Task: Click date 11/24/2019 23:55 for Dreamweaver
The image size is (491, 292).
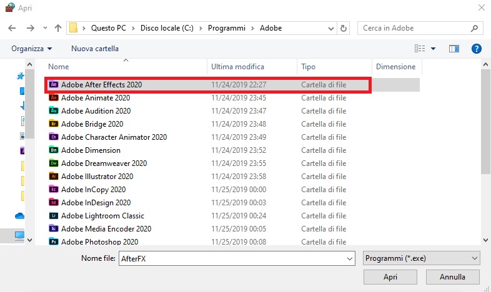Action: tap(239, 163)
